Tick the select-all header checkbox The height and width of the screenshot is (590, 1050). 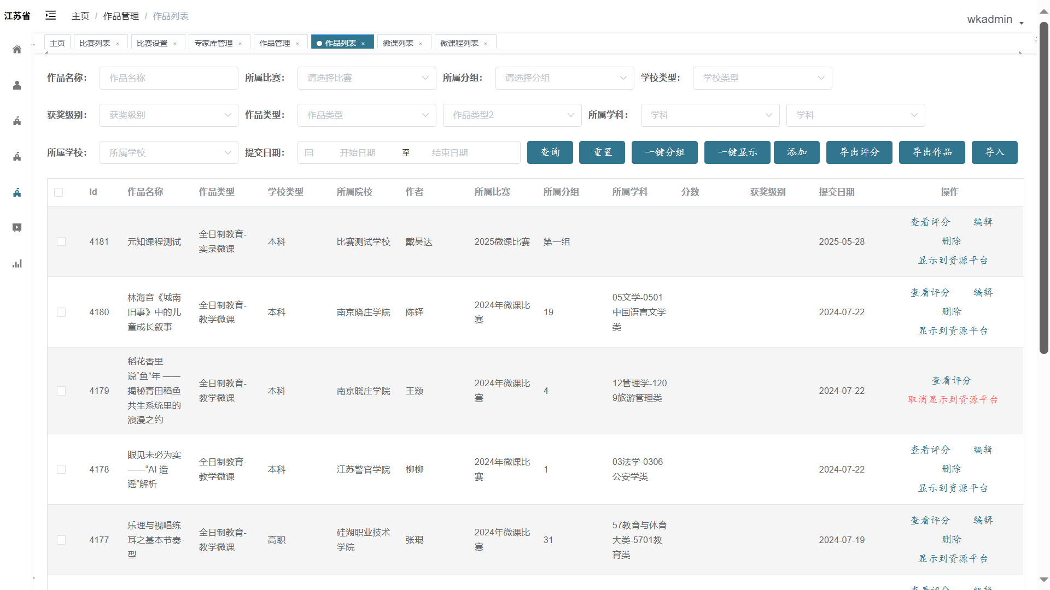click(x=59, y=192)
